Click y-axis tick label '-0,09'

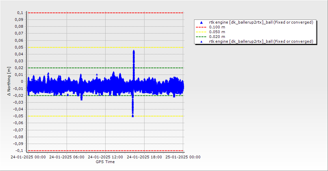[x=18, y=144]
